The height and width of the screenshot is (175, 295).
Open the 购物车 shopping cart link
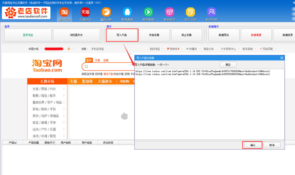(x=173, y=49)
